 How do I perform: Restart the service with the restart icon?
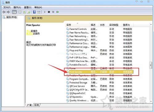click(x=58, y=12)
